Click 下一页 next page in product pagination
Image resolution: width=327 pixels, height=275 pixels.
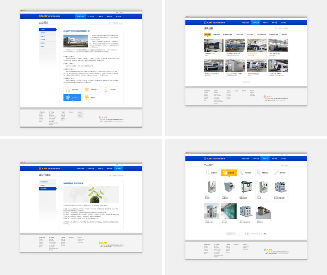tap(247, 234)
